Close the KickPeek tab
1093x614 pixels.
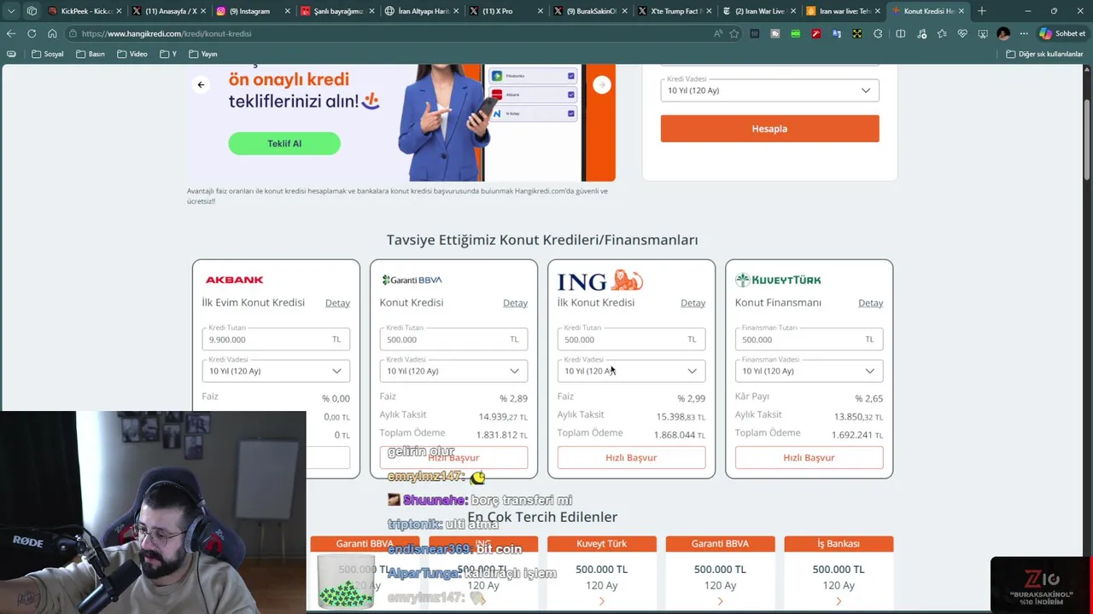point(118,11)
